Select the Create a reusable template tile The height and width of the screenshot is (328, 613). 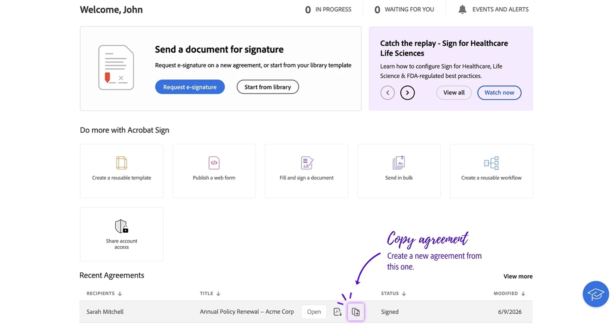click(x=122, y=171)
